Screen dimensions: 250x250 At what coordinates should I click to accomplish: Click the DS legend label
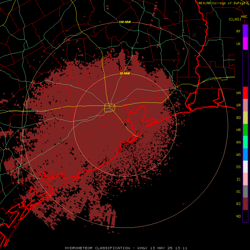click(x=238, y=167)
